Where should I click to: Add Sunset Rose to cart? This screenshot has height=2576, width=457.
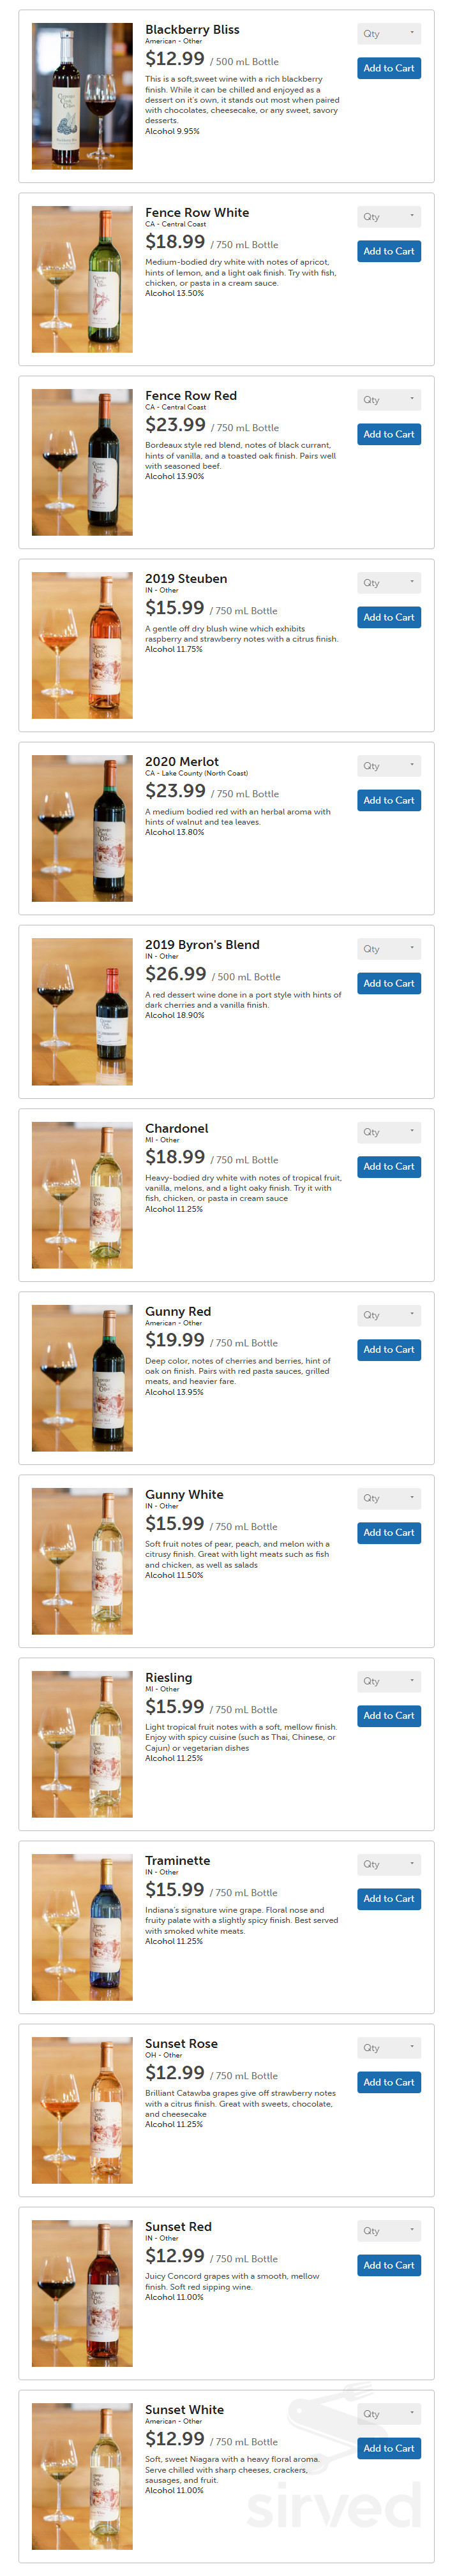coord(389,2081)
